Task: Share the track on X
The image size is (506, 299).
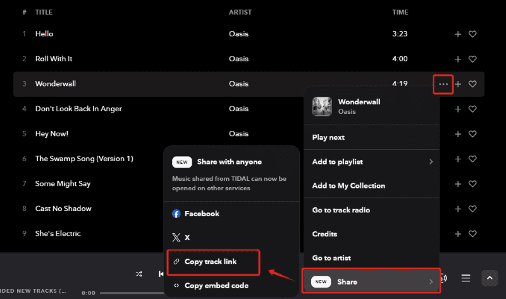Action: pyautogui.click(x=231, y=238)
